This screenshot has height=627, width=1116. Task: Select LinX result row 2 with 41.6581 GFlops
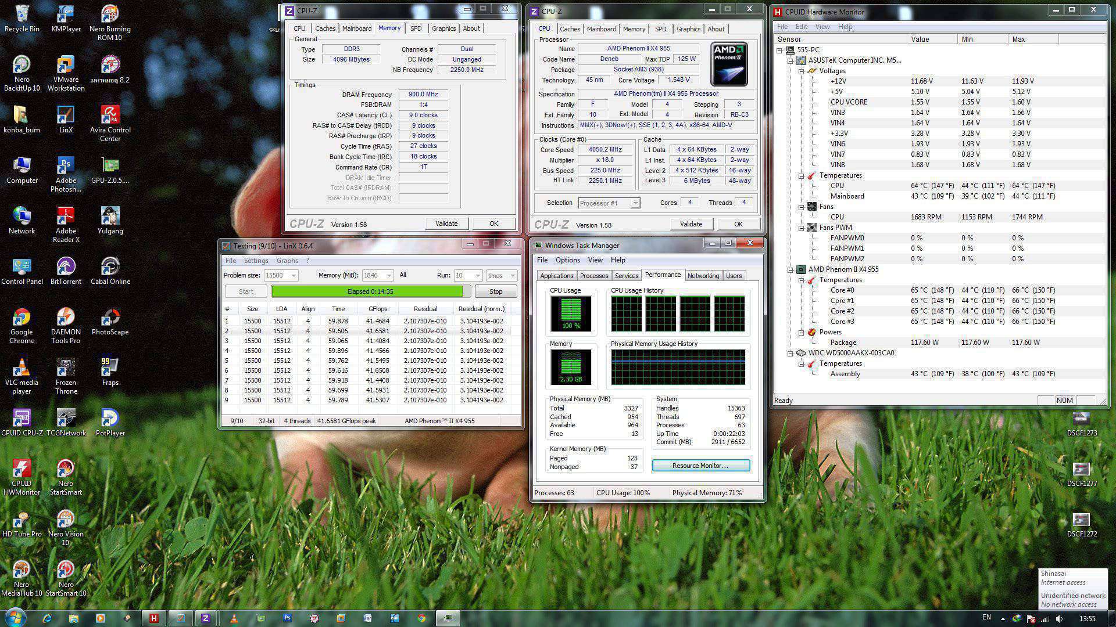(x=366, y=331)
